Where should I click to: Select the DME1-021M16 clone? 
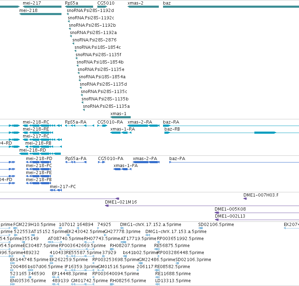tap(202, 206)
